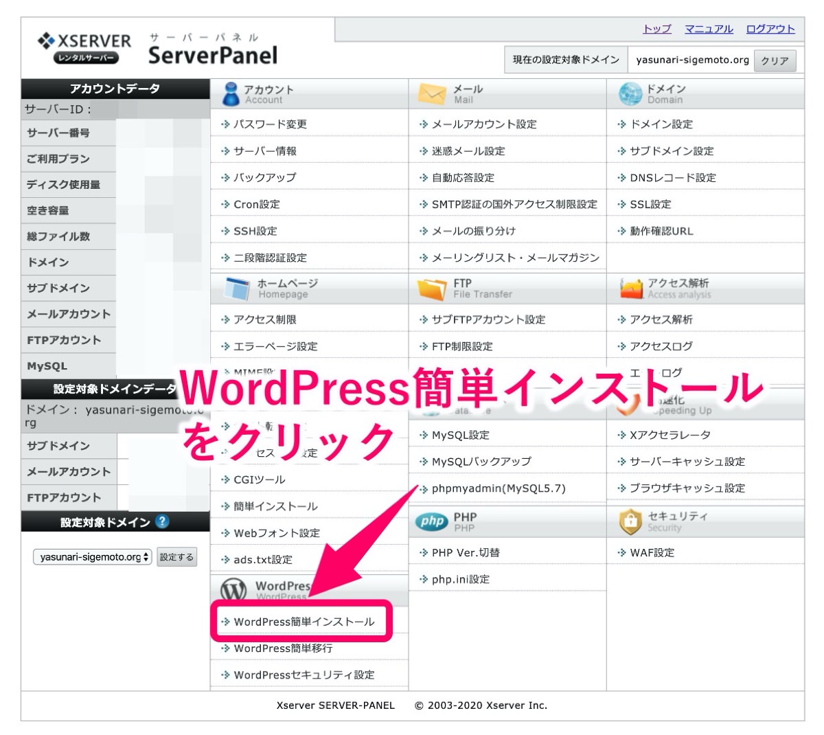Click the PHP logo icon
This screenshot has width=824, height=735.
click(432, 521)
